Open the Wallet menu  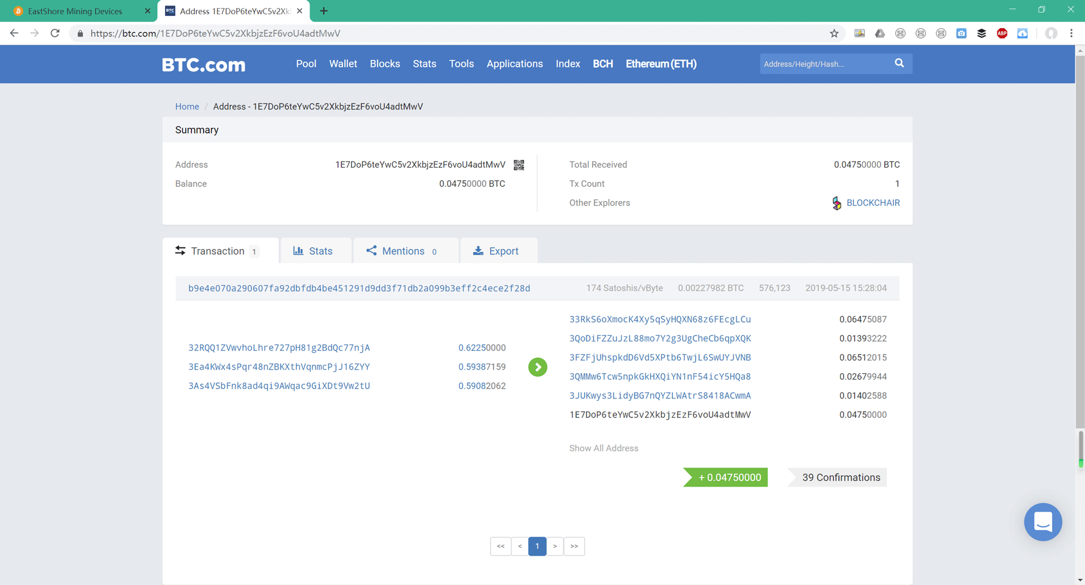click(343, 64)
